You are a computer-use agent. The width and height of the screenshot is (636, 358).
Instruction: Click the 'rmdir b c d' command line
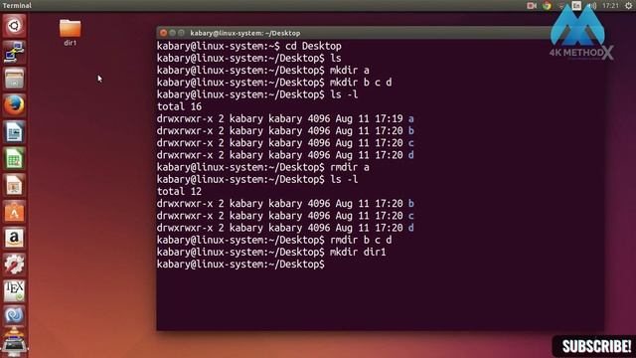coord(274,240)
